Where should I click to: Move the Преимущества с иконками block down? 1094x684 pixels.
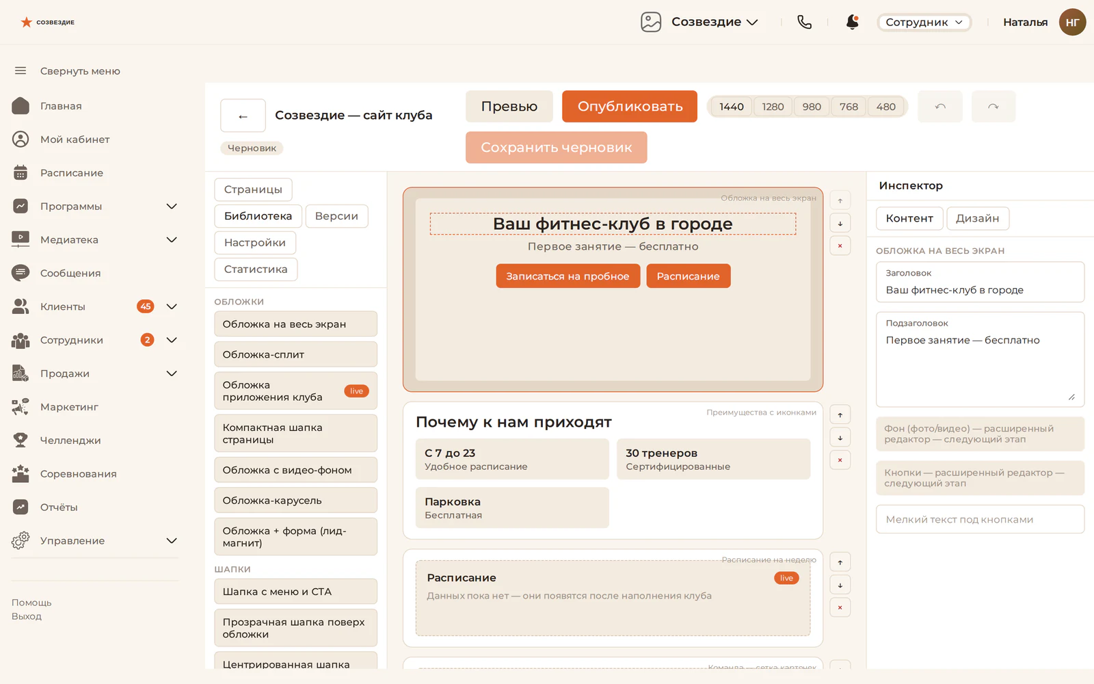[840, 437]
